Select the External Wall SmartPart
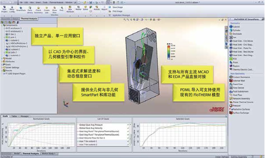The height and width of the screenshot is (158, 265). 237,81
